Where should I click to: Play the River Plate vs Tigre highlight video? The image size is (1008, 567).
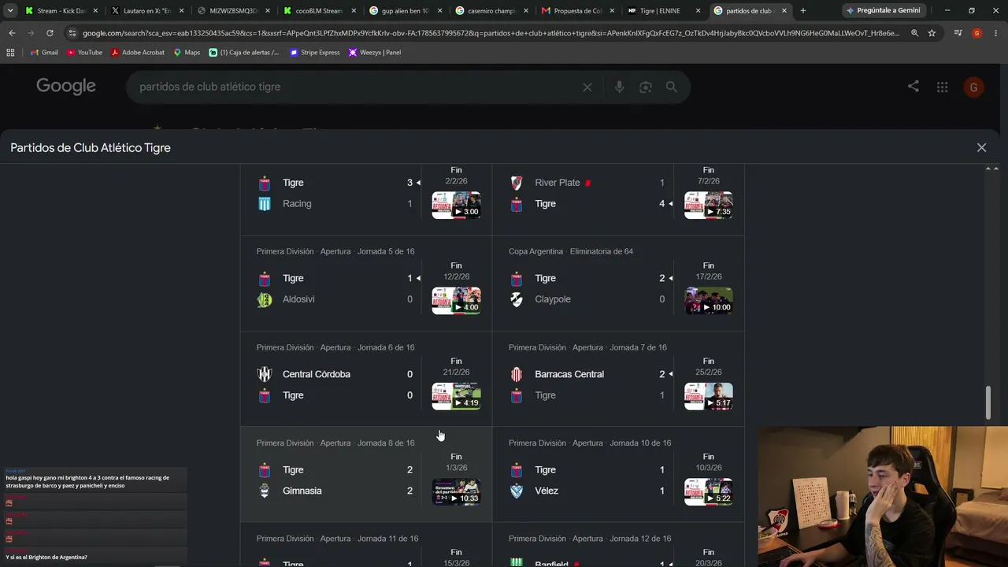tap(709, 205)
